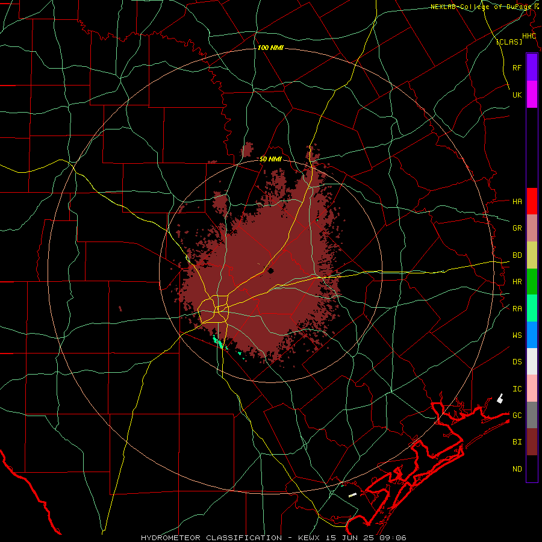
Task: Pick the RA light green legend swatch
Action: (532, 308)
